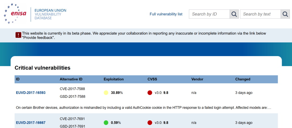292x128 pixels.
Task: Select CVE-2017-7588 alternative ID text
Action: coord(72,89)
